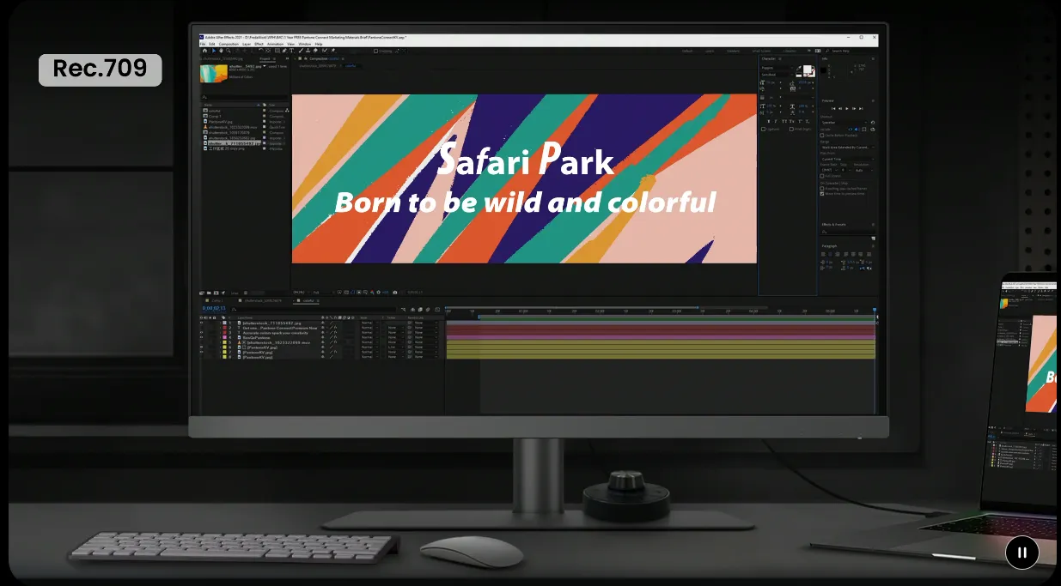Select the Home icon in After Effects toolbar

(x=204, y=51)
